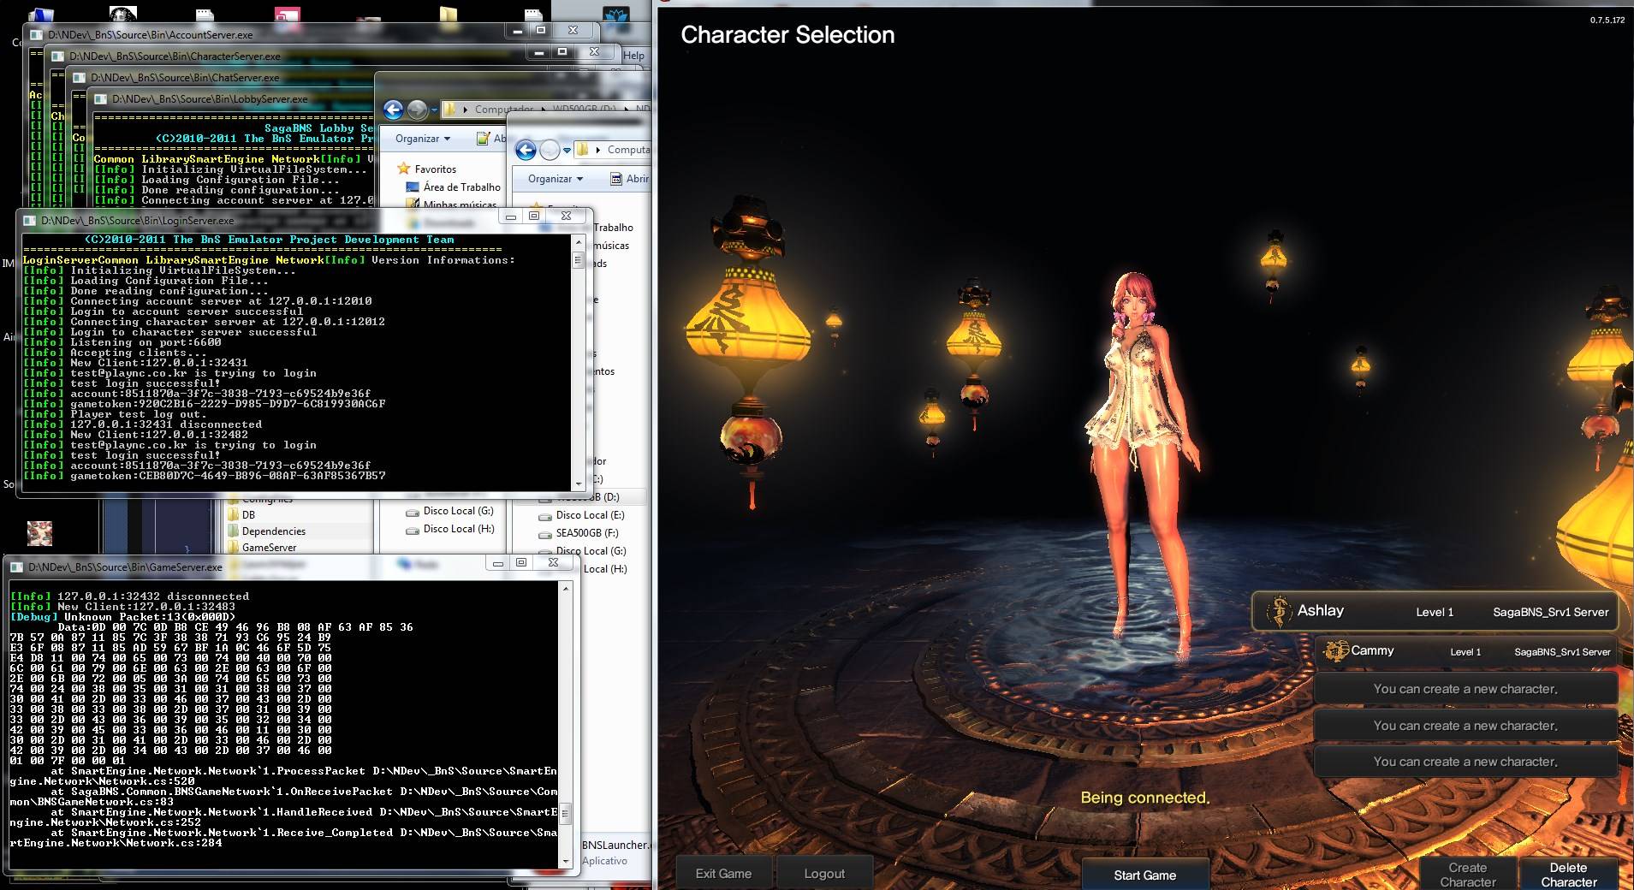Open LoginServer.exe console system menu icon
Screen dimensions: 1634x890
30,221
